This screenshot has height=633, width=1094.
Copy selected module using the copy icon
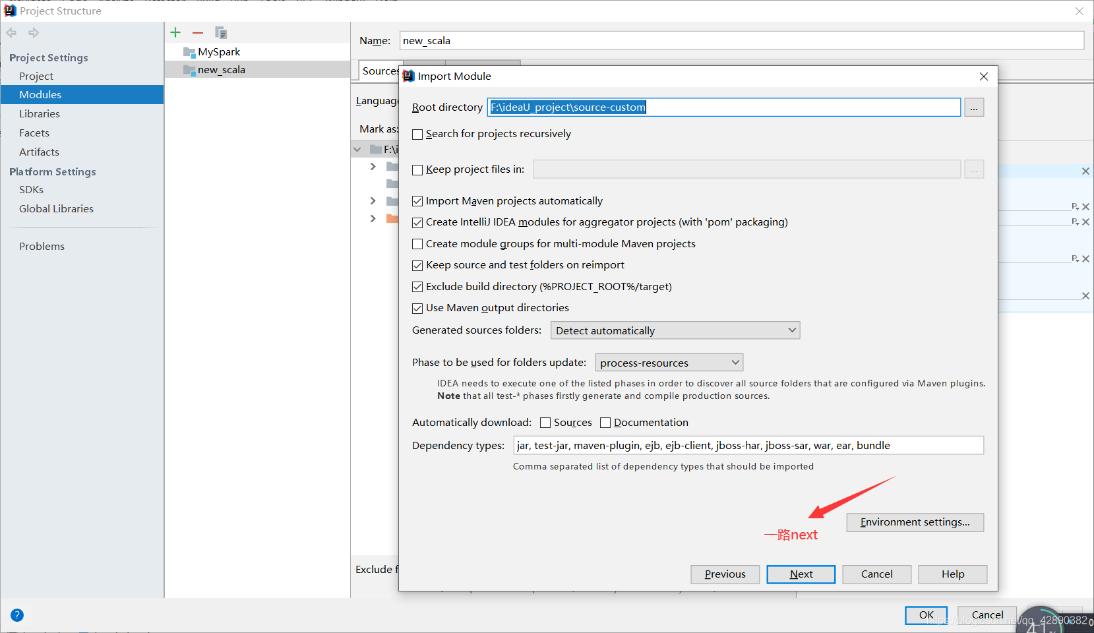point(221,32)
